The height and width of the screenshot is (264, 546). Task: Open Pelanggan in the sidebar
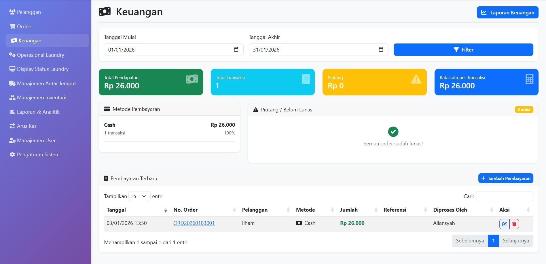pos(29,12)
